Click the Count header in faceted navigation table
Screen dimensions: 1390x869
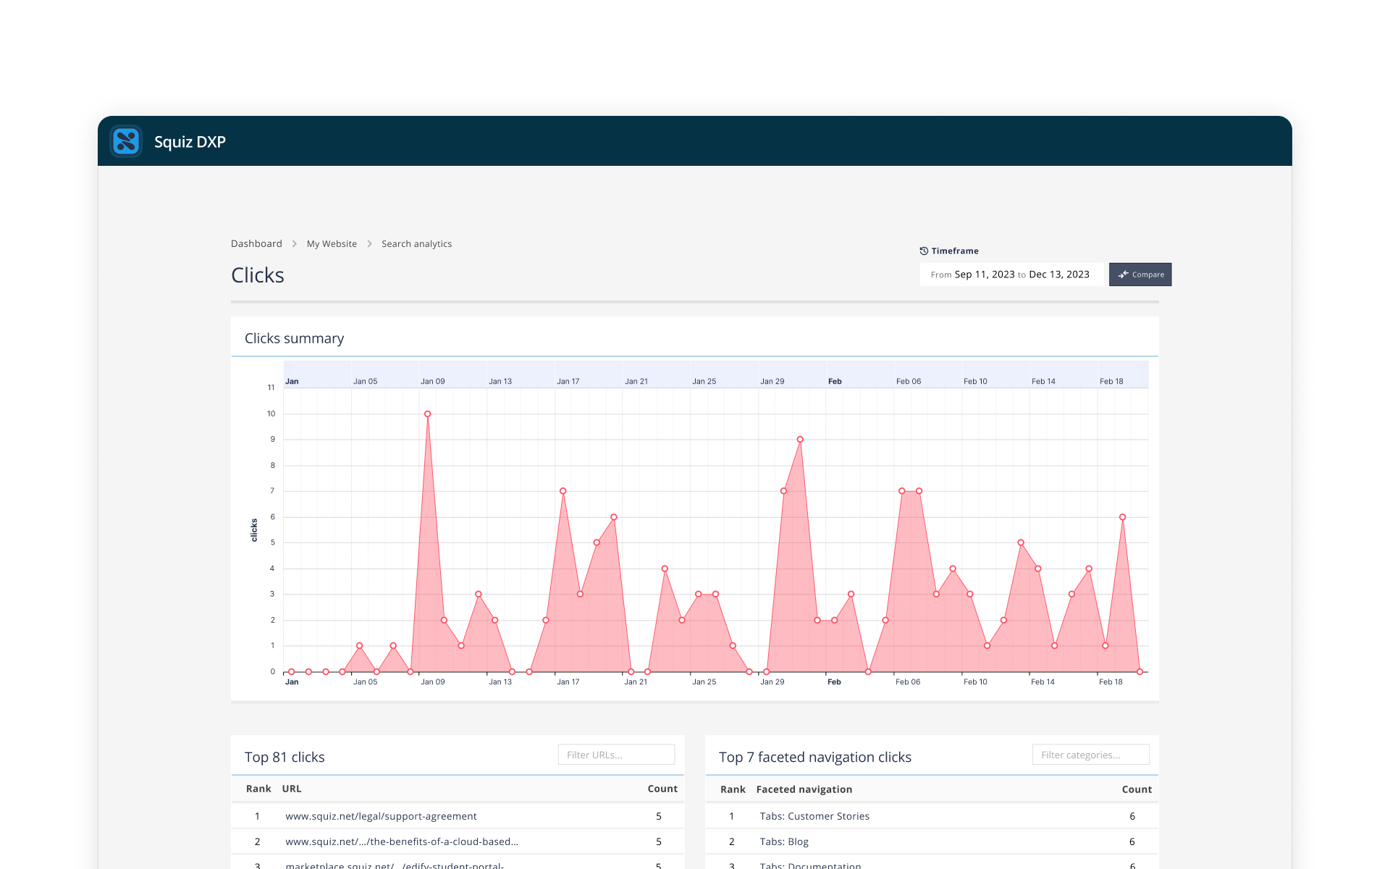pyautogui.click(x=1137, y=789)
